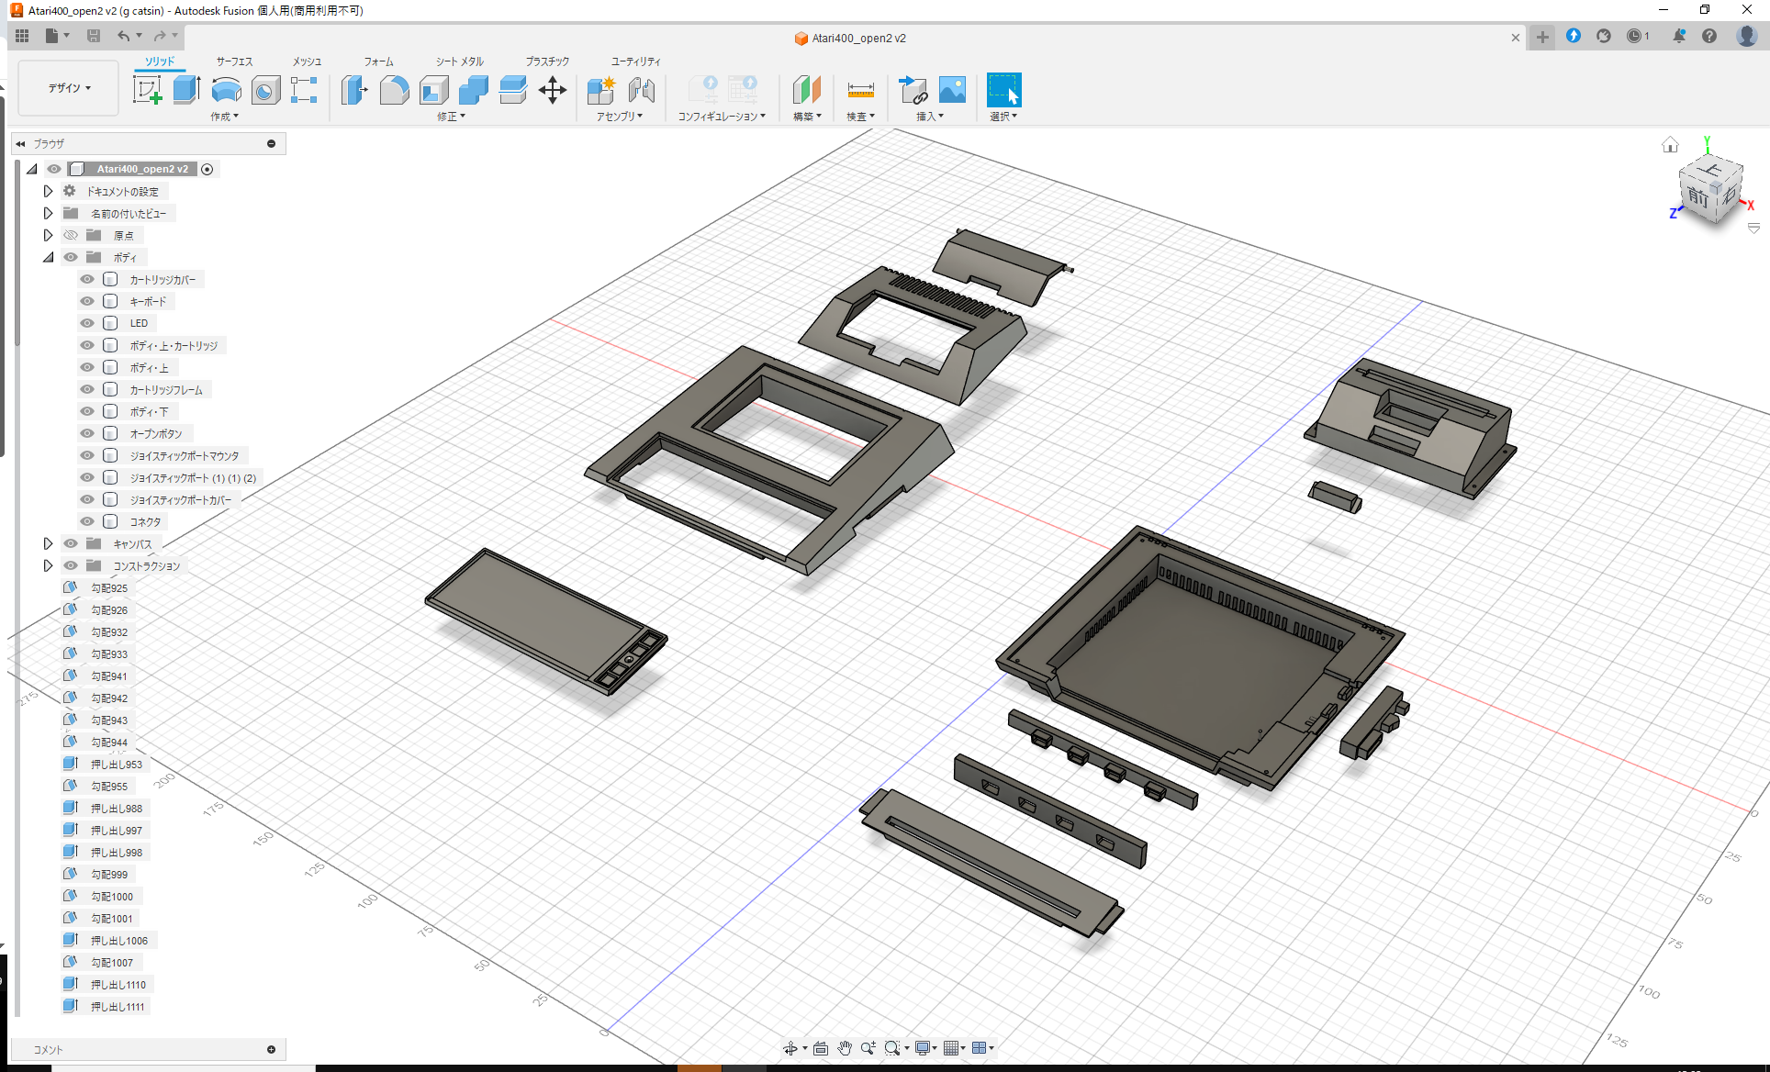Open the Measure tool in the Inspect group
Viewport: 1770px width, 1072px height.
(x=860, y=90)
